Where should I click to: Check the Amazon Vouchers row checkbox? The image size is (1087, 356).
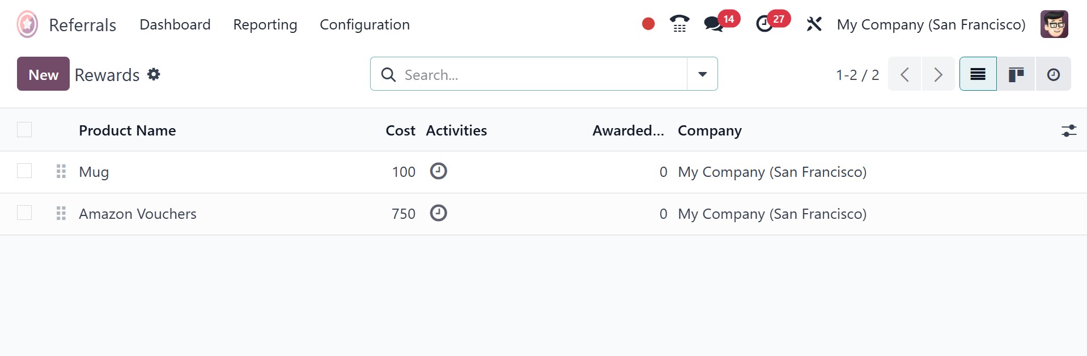click(24, 213)
